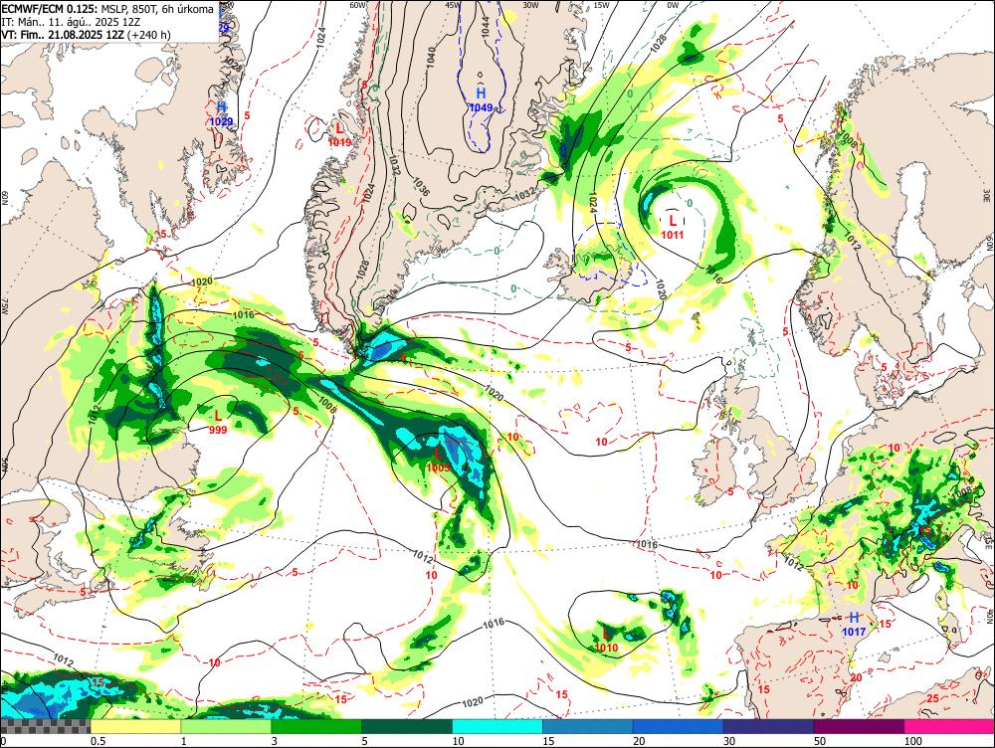Click the valid time 'VT: Fim.. 21.08.2025 12Z'
The height and width of the screenshot is (748, 995).
tap(63, 34)
